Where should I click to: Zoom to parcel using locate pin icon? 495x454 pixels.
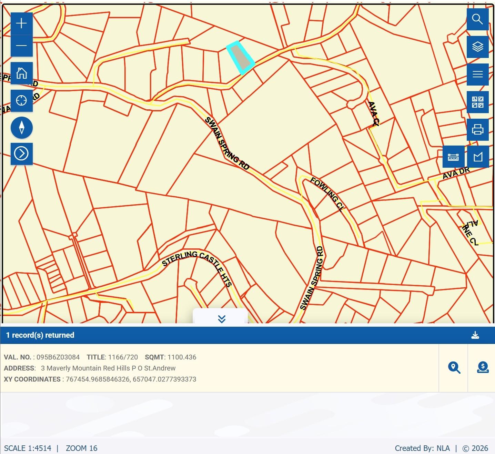454,368
